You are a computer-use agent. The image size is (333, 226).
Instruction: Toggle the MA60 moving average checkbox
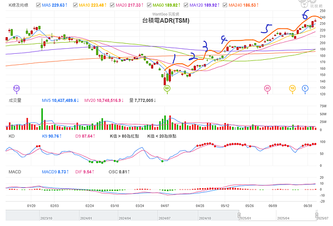(x=149, y=5)
